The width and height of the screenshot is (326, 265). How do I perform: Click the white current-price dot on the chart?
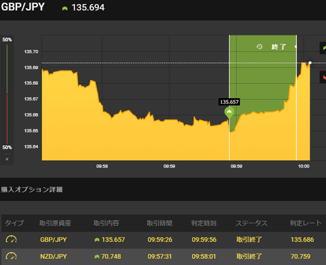pos(310,63)
